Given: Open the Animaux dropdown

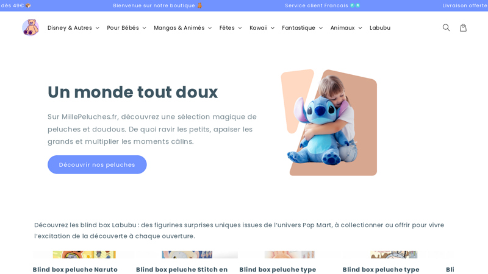Looking at the screenshot, I should point(346,27).
